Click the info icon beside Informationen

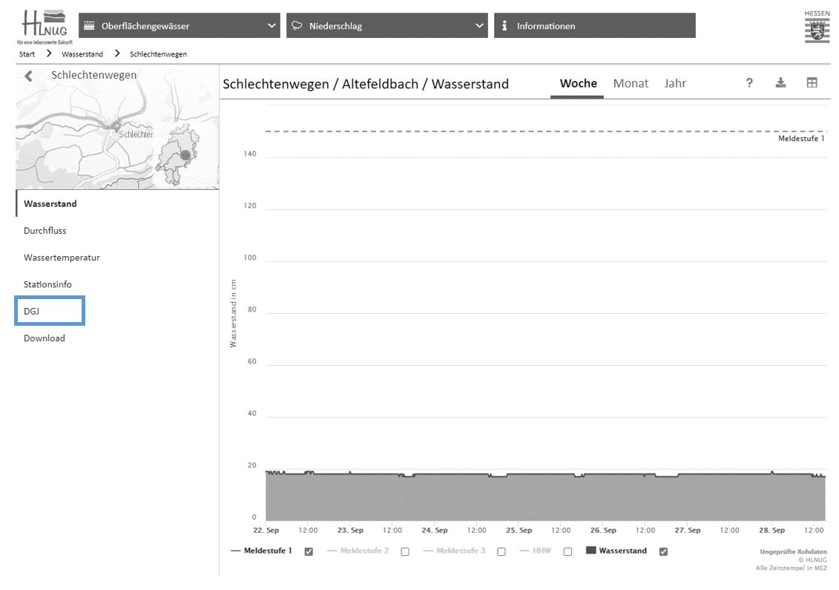pos(504,26)
